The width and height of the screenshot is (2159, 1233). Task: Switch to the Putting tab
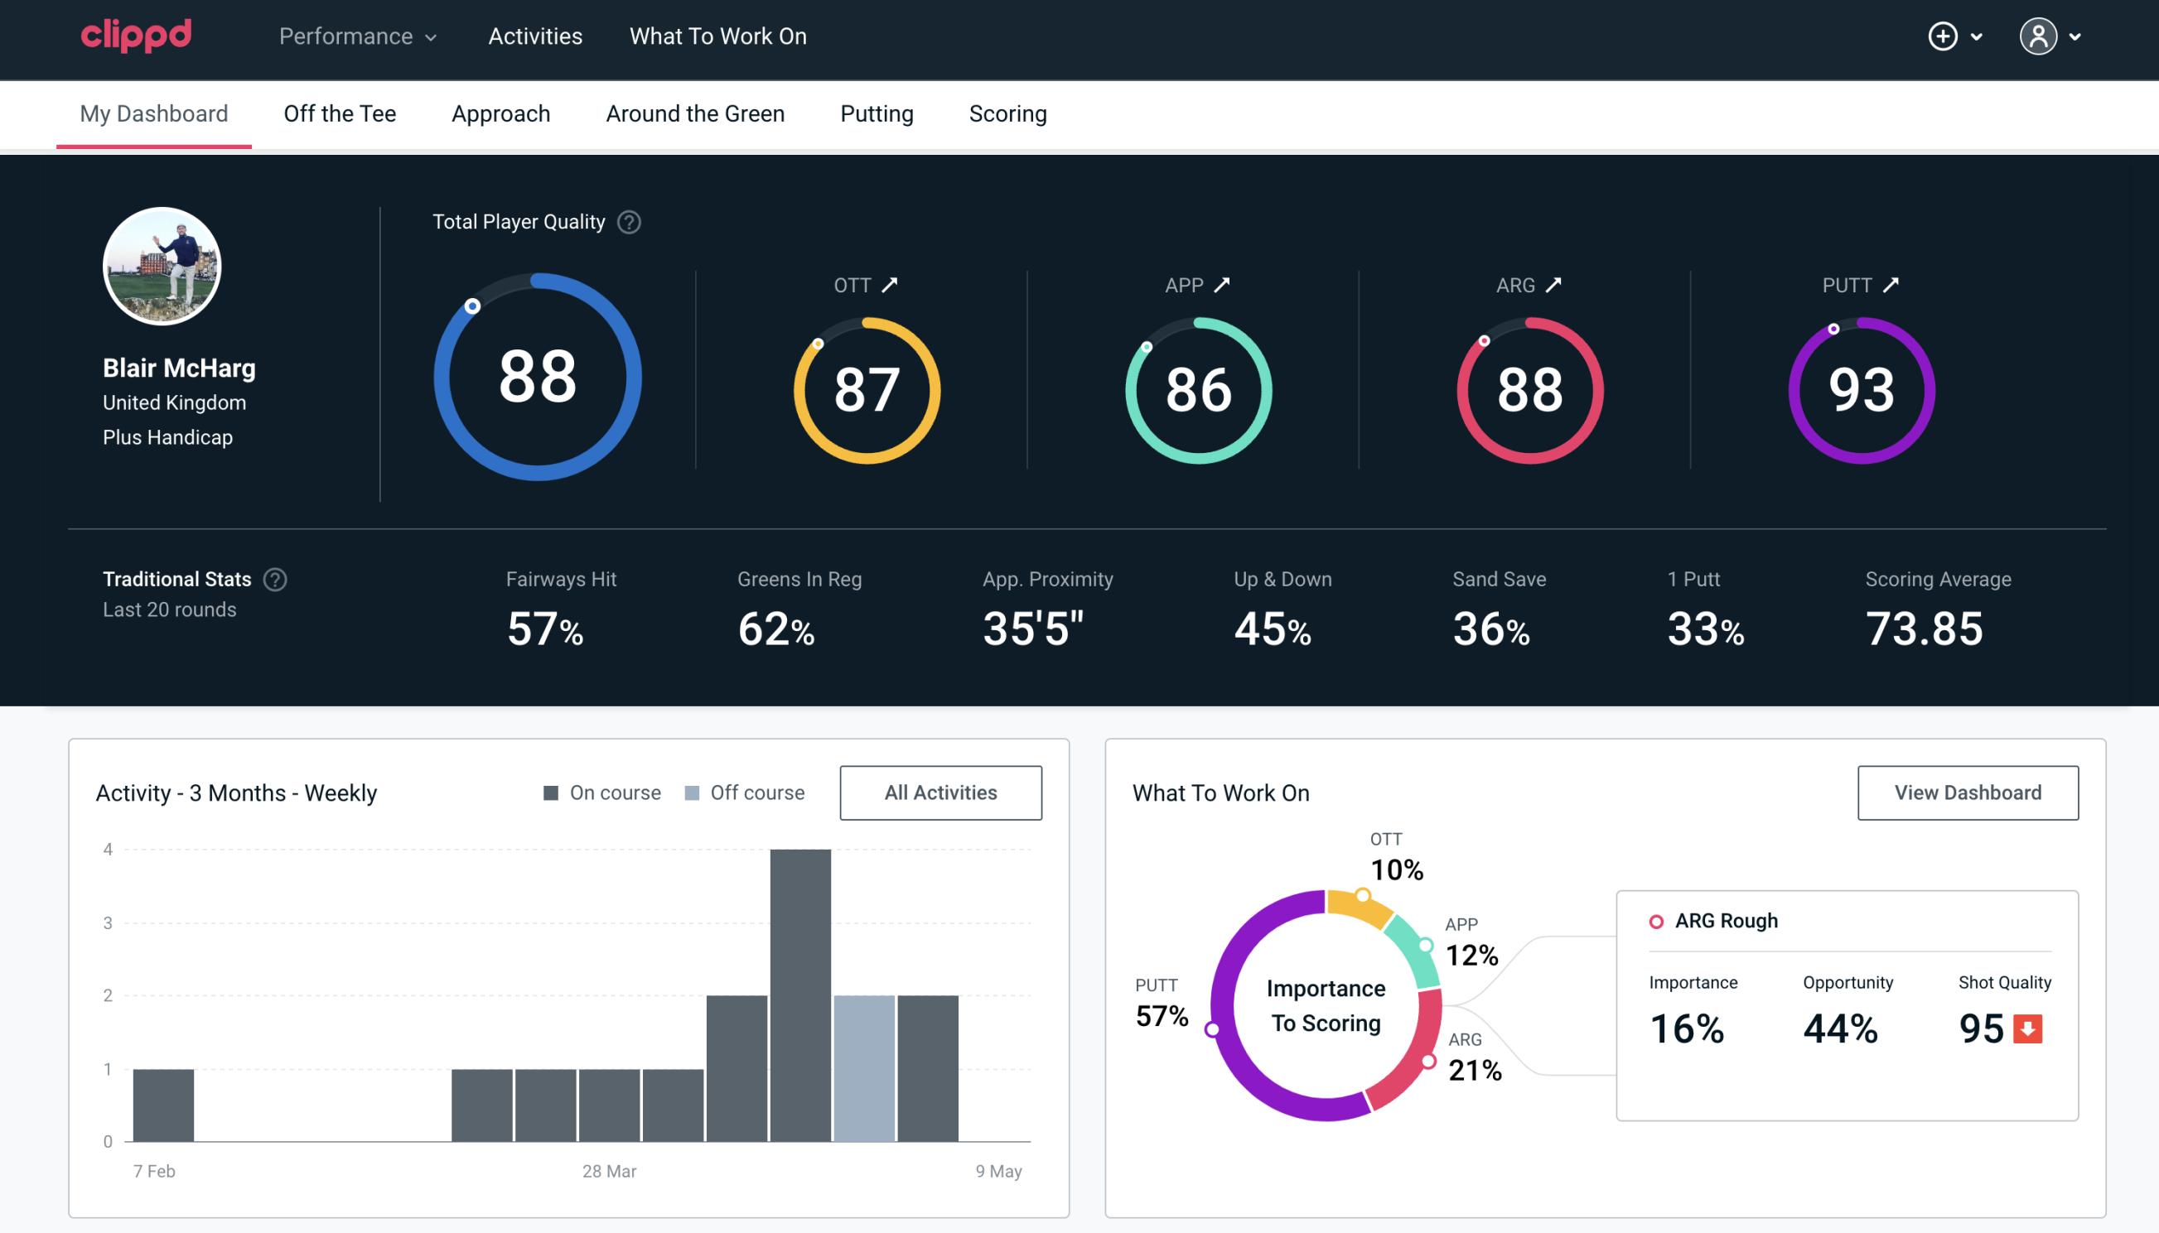tap(875, 114)
